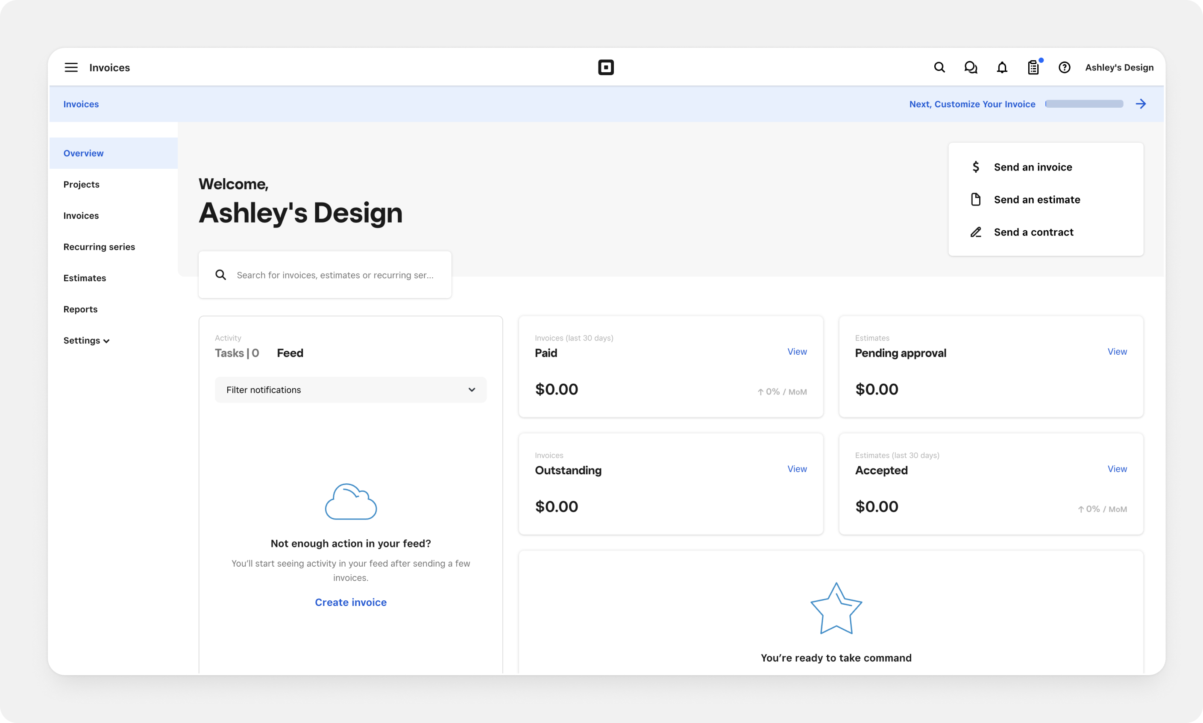View paid invoices from the last 30 days
The height and width of the screenshot is (723, 1203).
tap(797, 351)
